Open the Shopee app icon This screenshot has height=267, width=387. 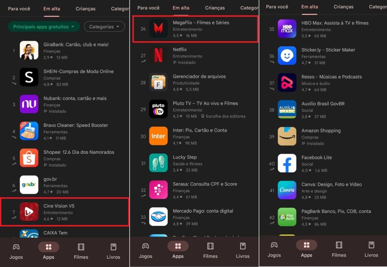(29, 158)
